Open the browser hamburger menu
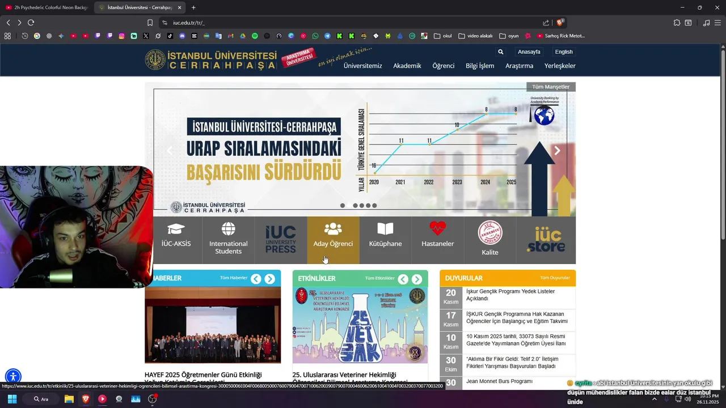Image resolution: width=726 pixels, height=408 pixels. tap(717, 23)
